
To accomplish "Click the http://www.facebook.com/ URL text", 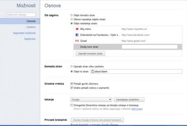I will pos(136,35).
